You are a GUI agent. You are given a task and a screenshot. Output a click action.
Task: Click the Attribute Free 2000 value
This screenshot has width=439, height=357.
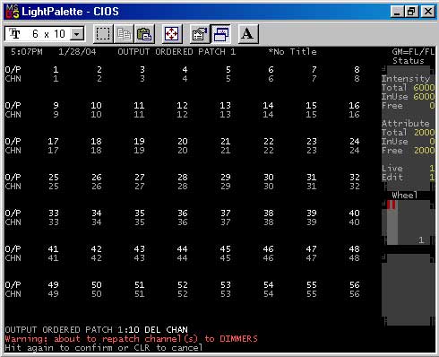coord(424,150)
